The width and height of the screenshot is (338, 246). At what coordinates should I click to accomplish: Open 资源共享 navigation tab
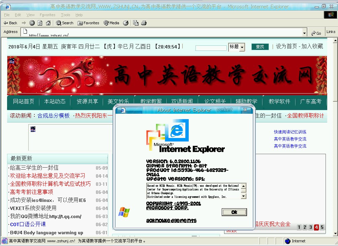pyautogui.click(x=87, y=101)
